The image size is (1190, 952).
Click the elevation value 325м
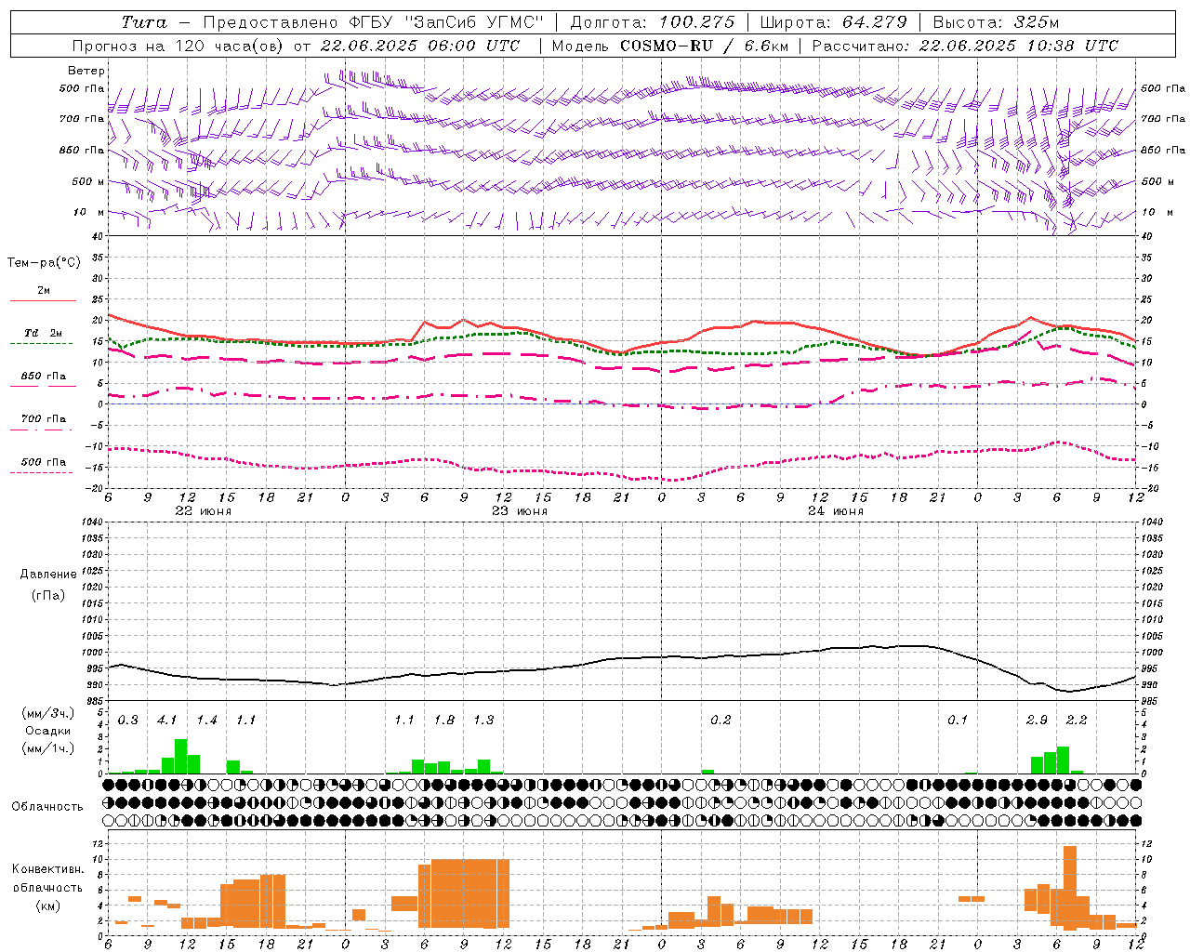click(x=1037, y=22)
